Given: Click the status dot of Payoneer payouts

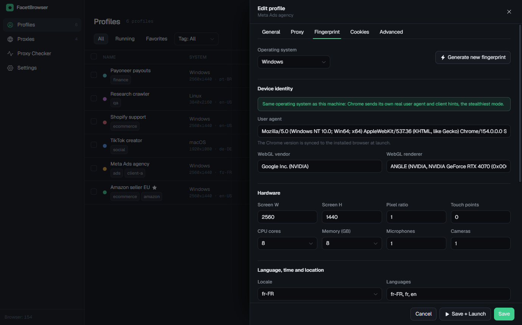Looking at the screenshot, I should point(105,76).
